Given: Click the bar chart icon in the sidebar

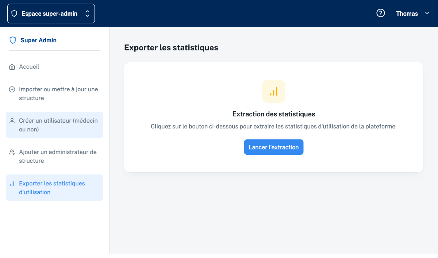Looking at the screenshot, I should point(12,184).
